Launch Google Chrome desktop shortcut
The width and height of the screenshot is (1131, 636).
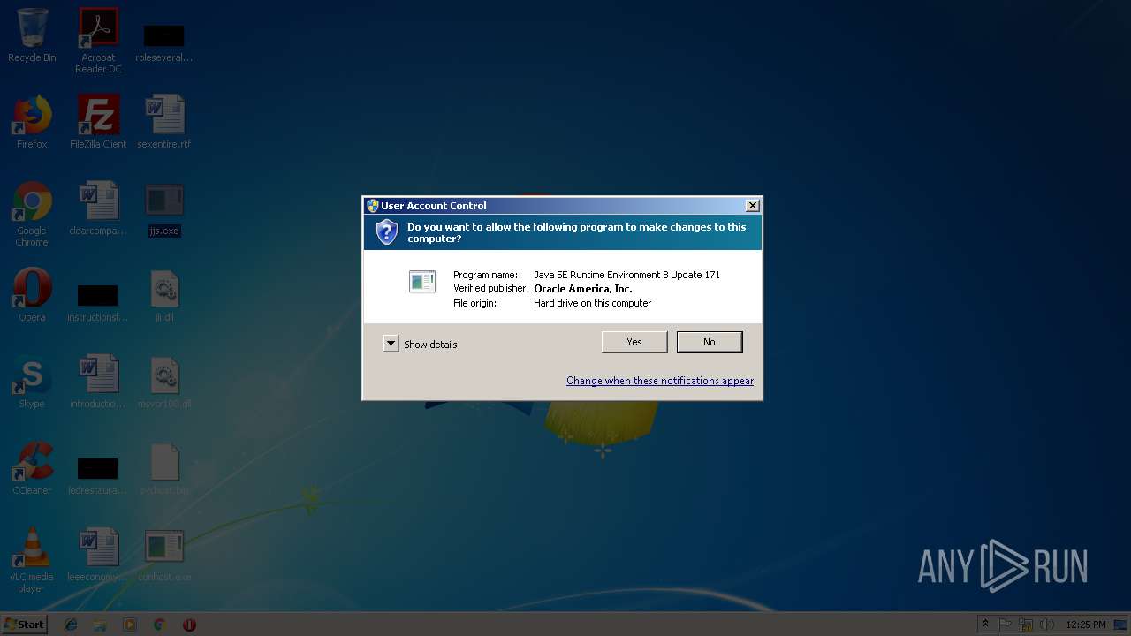32,214
